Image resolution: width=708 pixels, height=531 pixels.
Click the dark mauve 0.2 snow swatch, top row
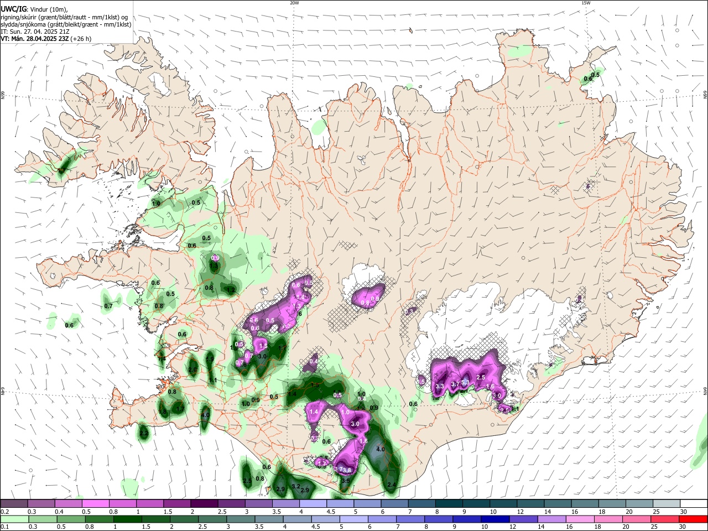14,503
